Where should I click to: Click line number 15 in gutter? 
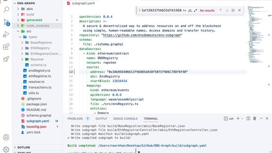click(71, 81)
